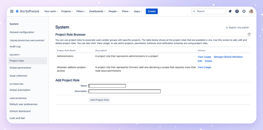Screen dimensions: 263x130
Task: Focus the top Search field
Action: pos(209,11)
